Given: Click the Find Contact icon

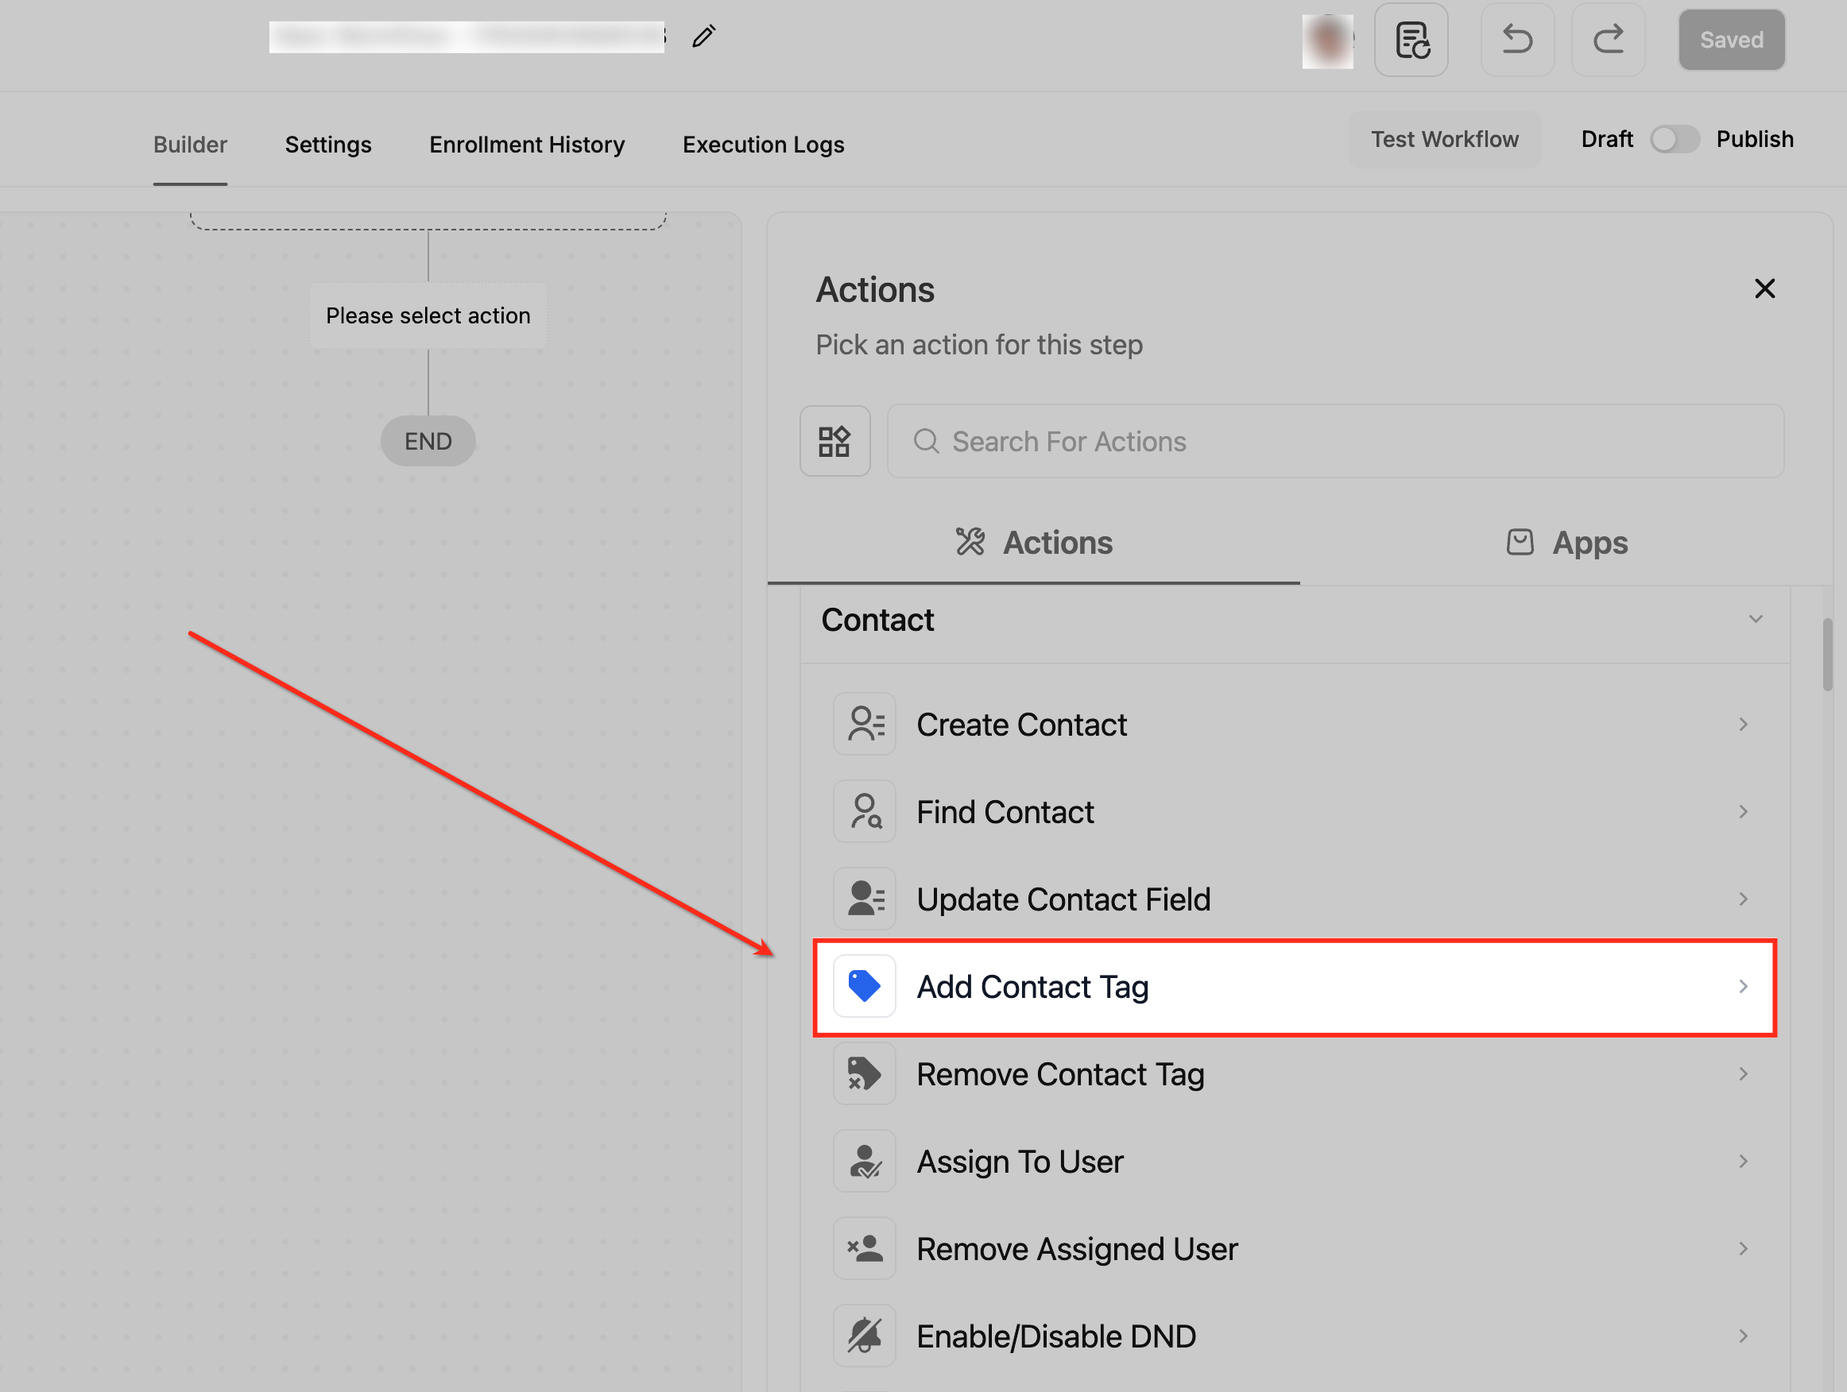Looking at the screenshot, I should (864, 812).
